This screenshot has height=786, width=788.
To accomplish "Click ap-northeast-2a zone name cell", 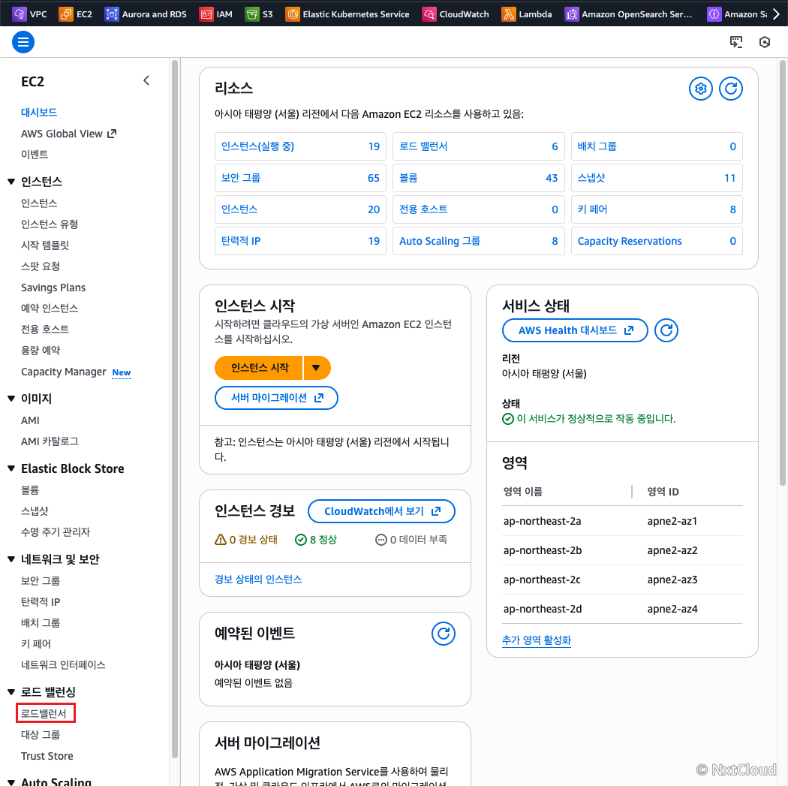I will coord(543,521).
